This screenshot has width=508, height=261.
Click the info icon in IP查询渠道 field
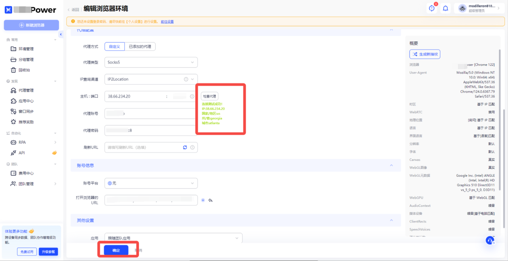[x=186, y=79]
